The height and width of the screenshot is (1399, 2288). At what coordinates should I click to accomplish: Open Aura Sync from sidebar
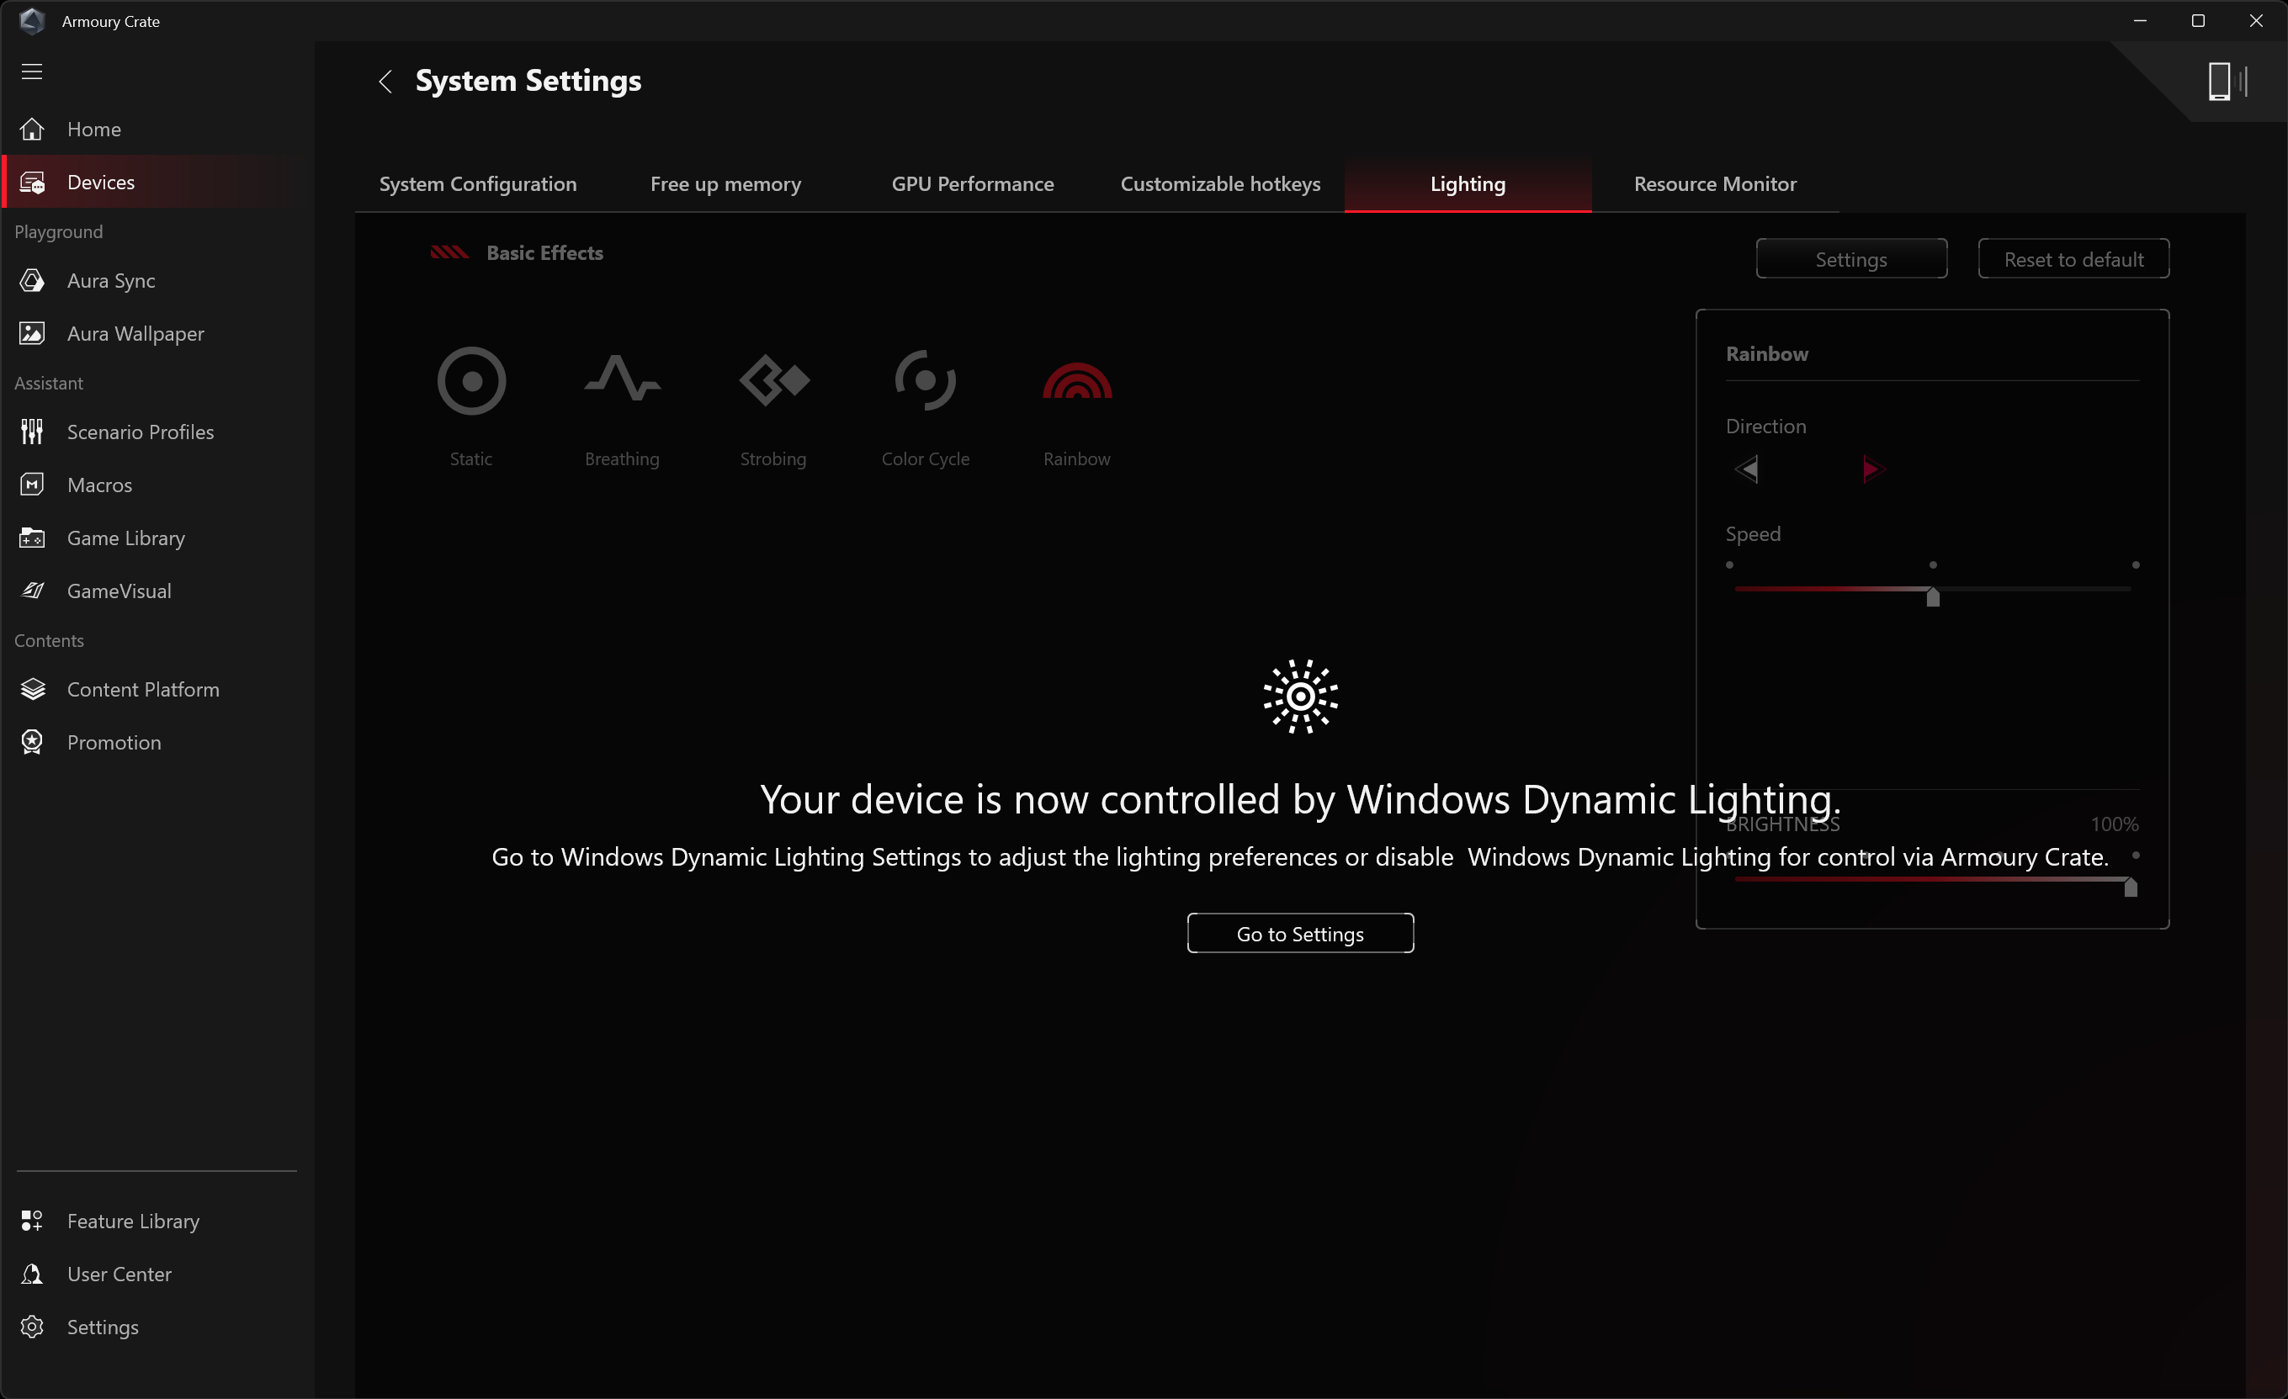pos(110,280)
